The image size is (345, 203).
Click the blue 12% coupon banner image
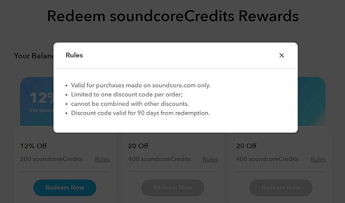(37, 101)
